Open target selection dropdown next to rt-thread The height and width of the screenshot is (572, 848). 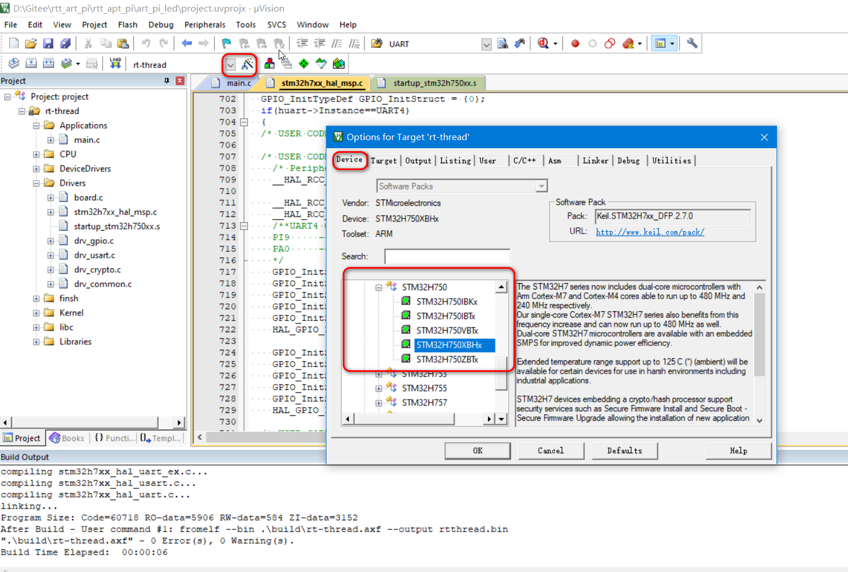[x=230, y=65]
